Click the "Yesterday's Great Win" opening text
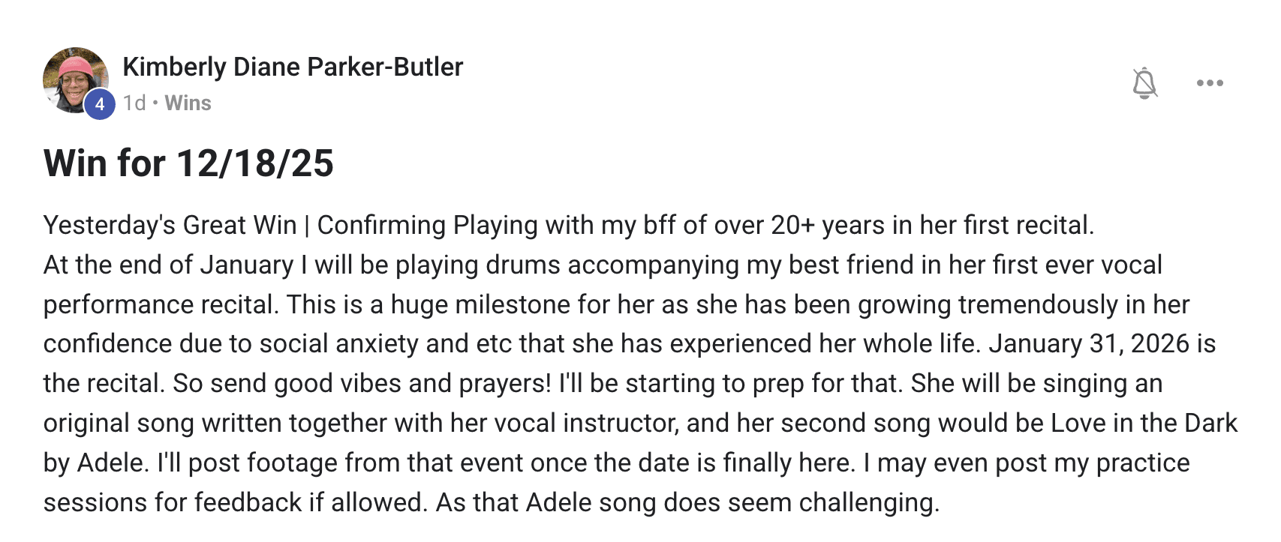The height and width of the screenshot is (542, 1281). tap(170, 225)
